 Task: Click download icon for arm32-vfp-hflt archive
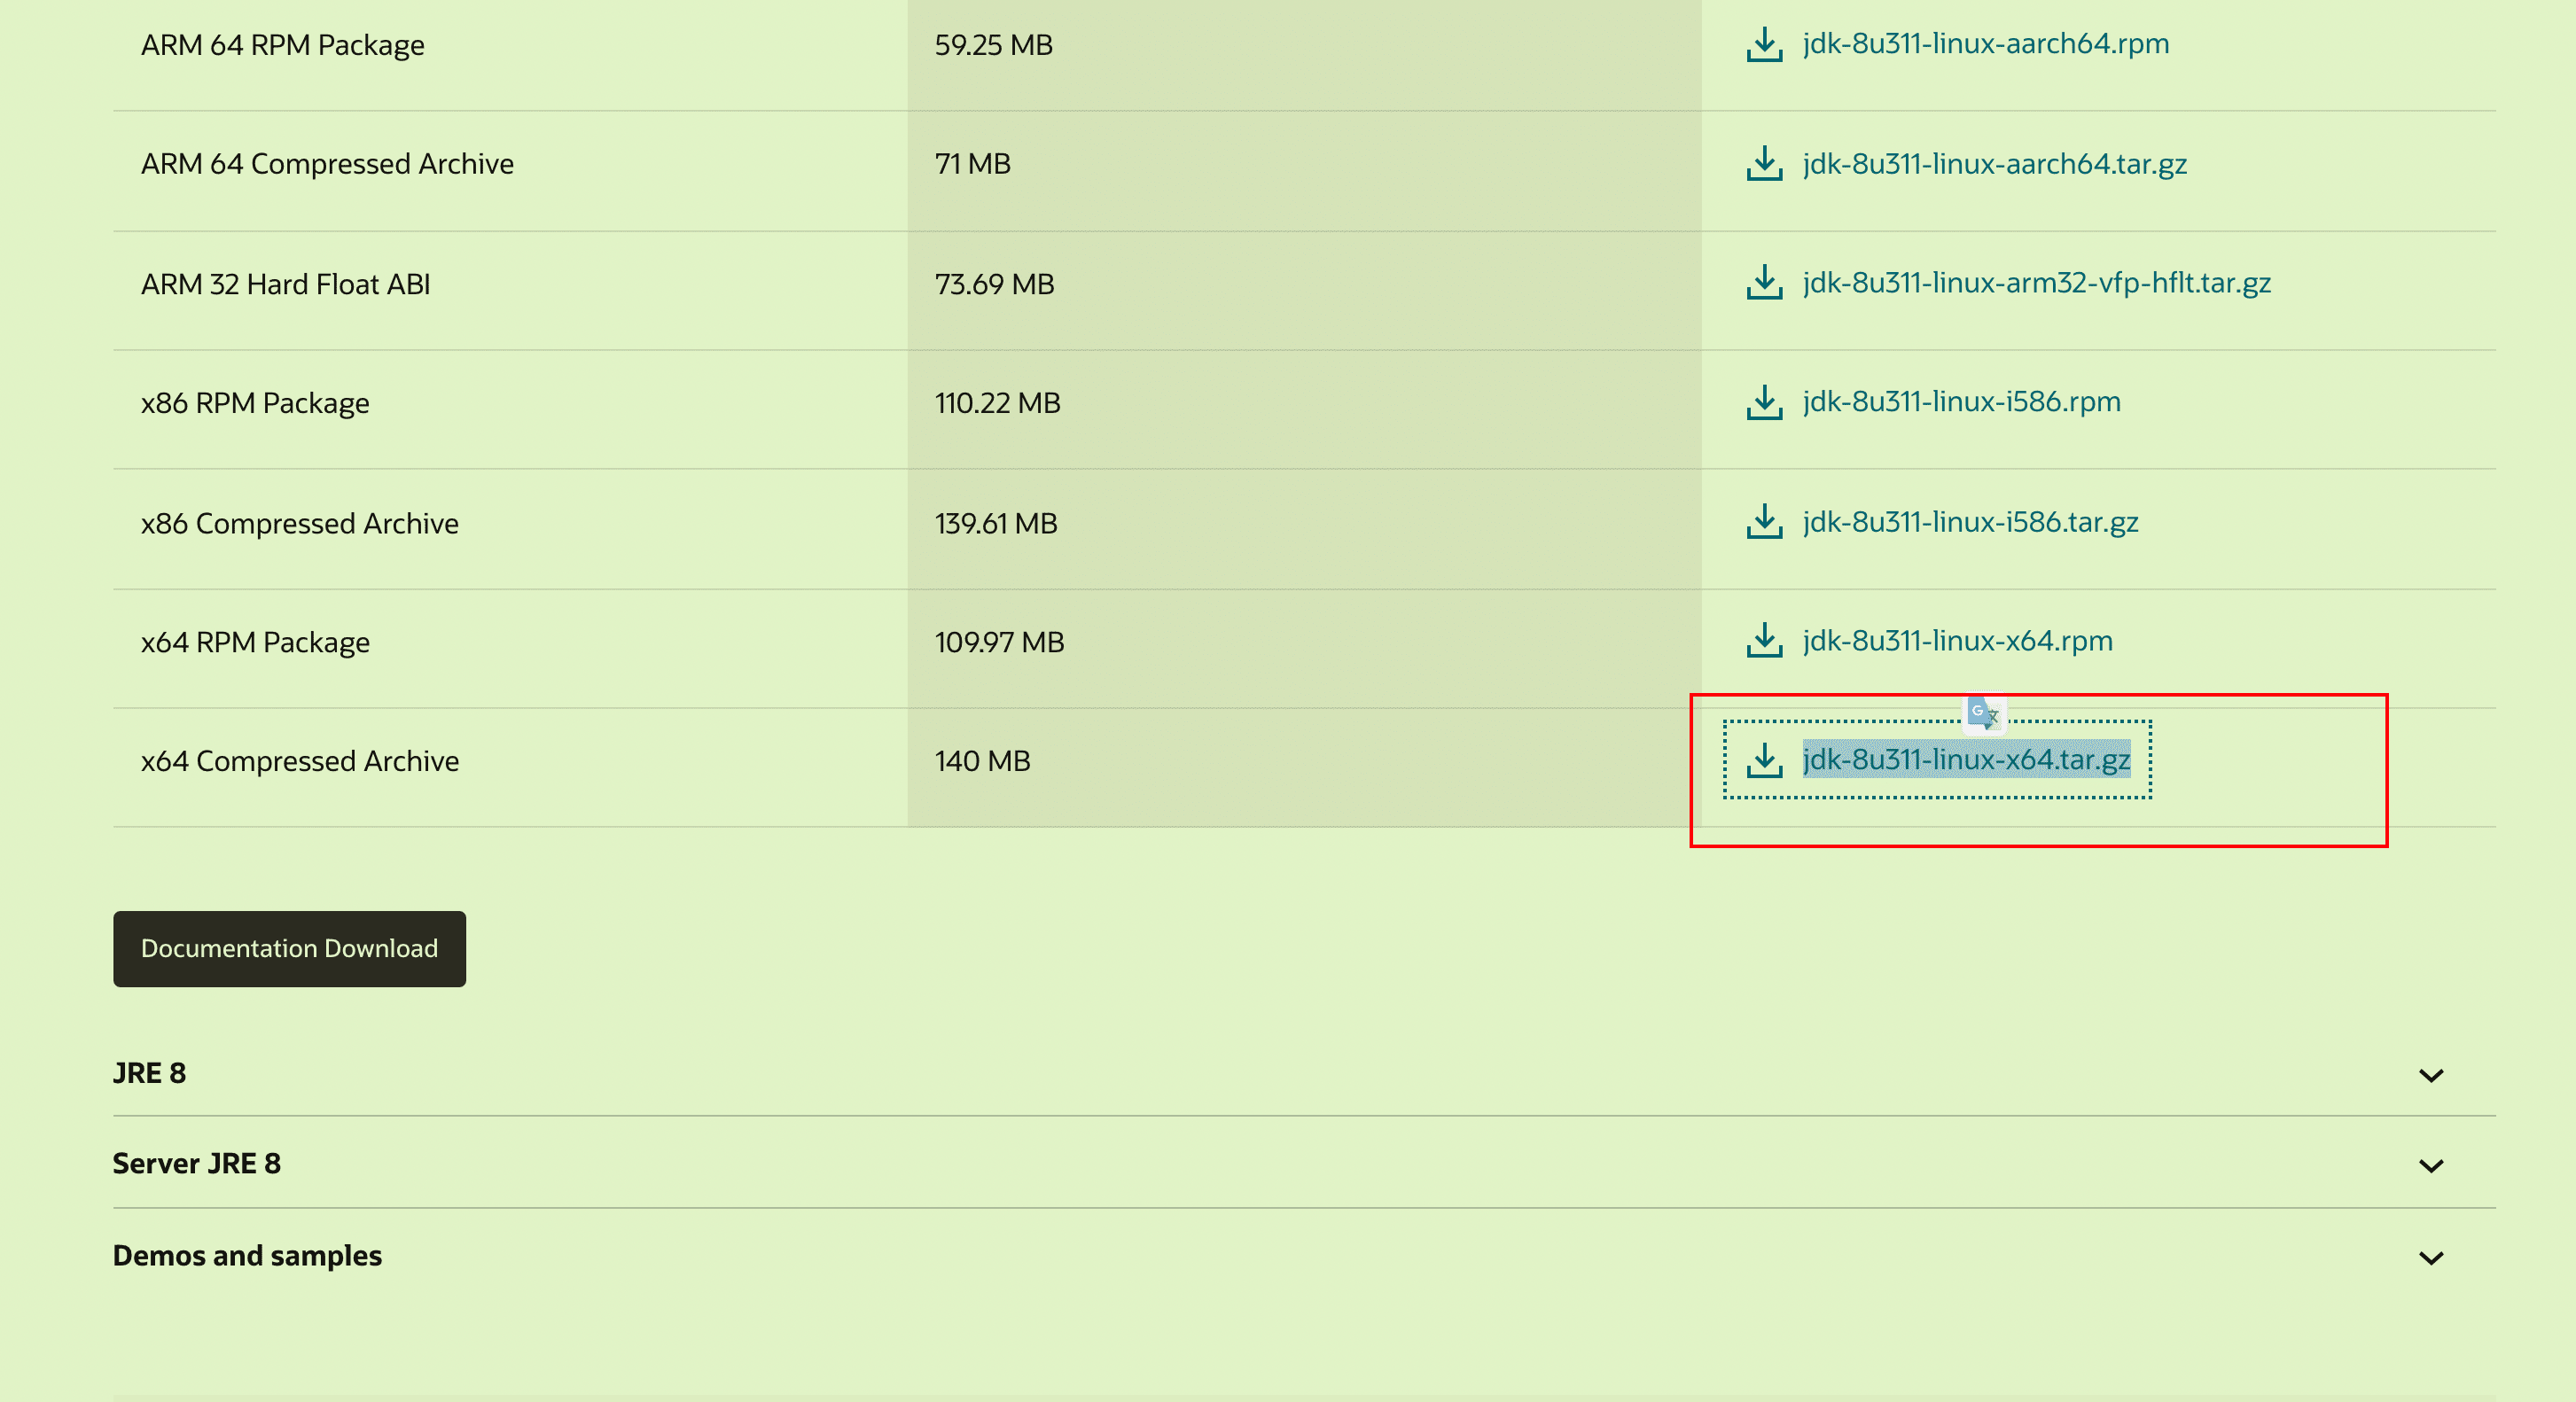pos(1764,283)
